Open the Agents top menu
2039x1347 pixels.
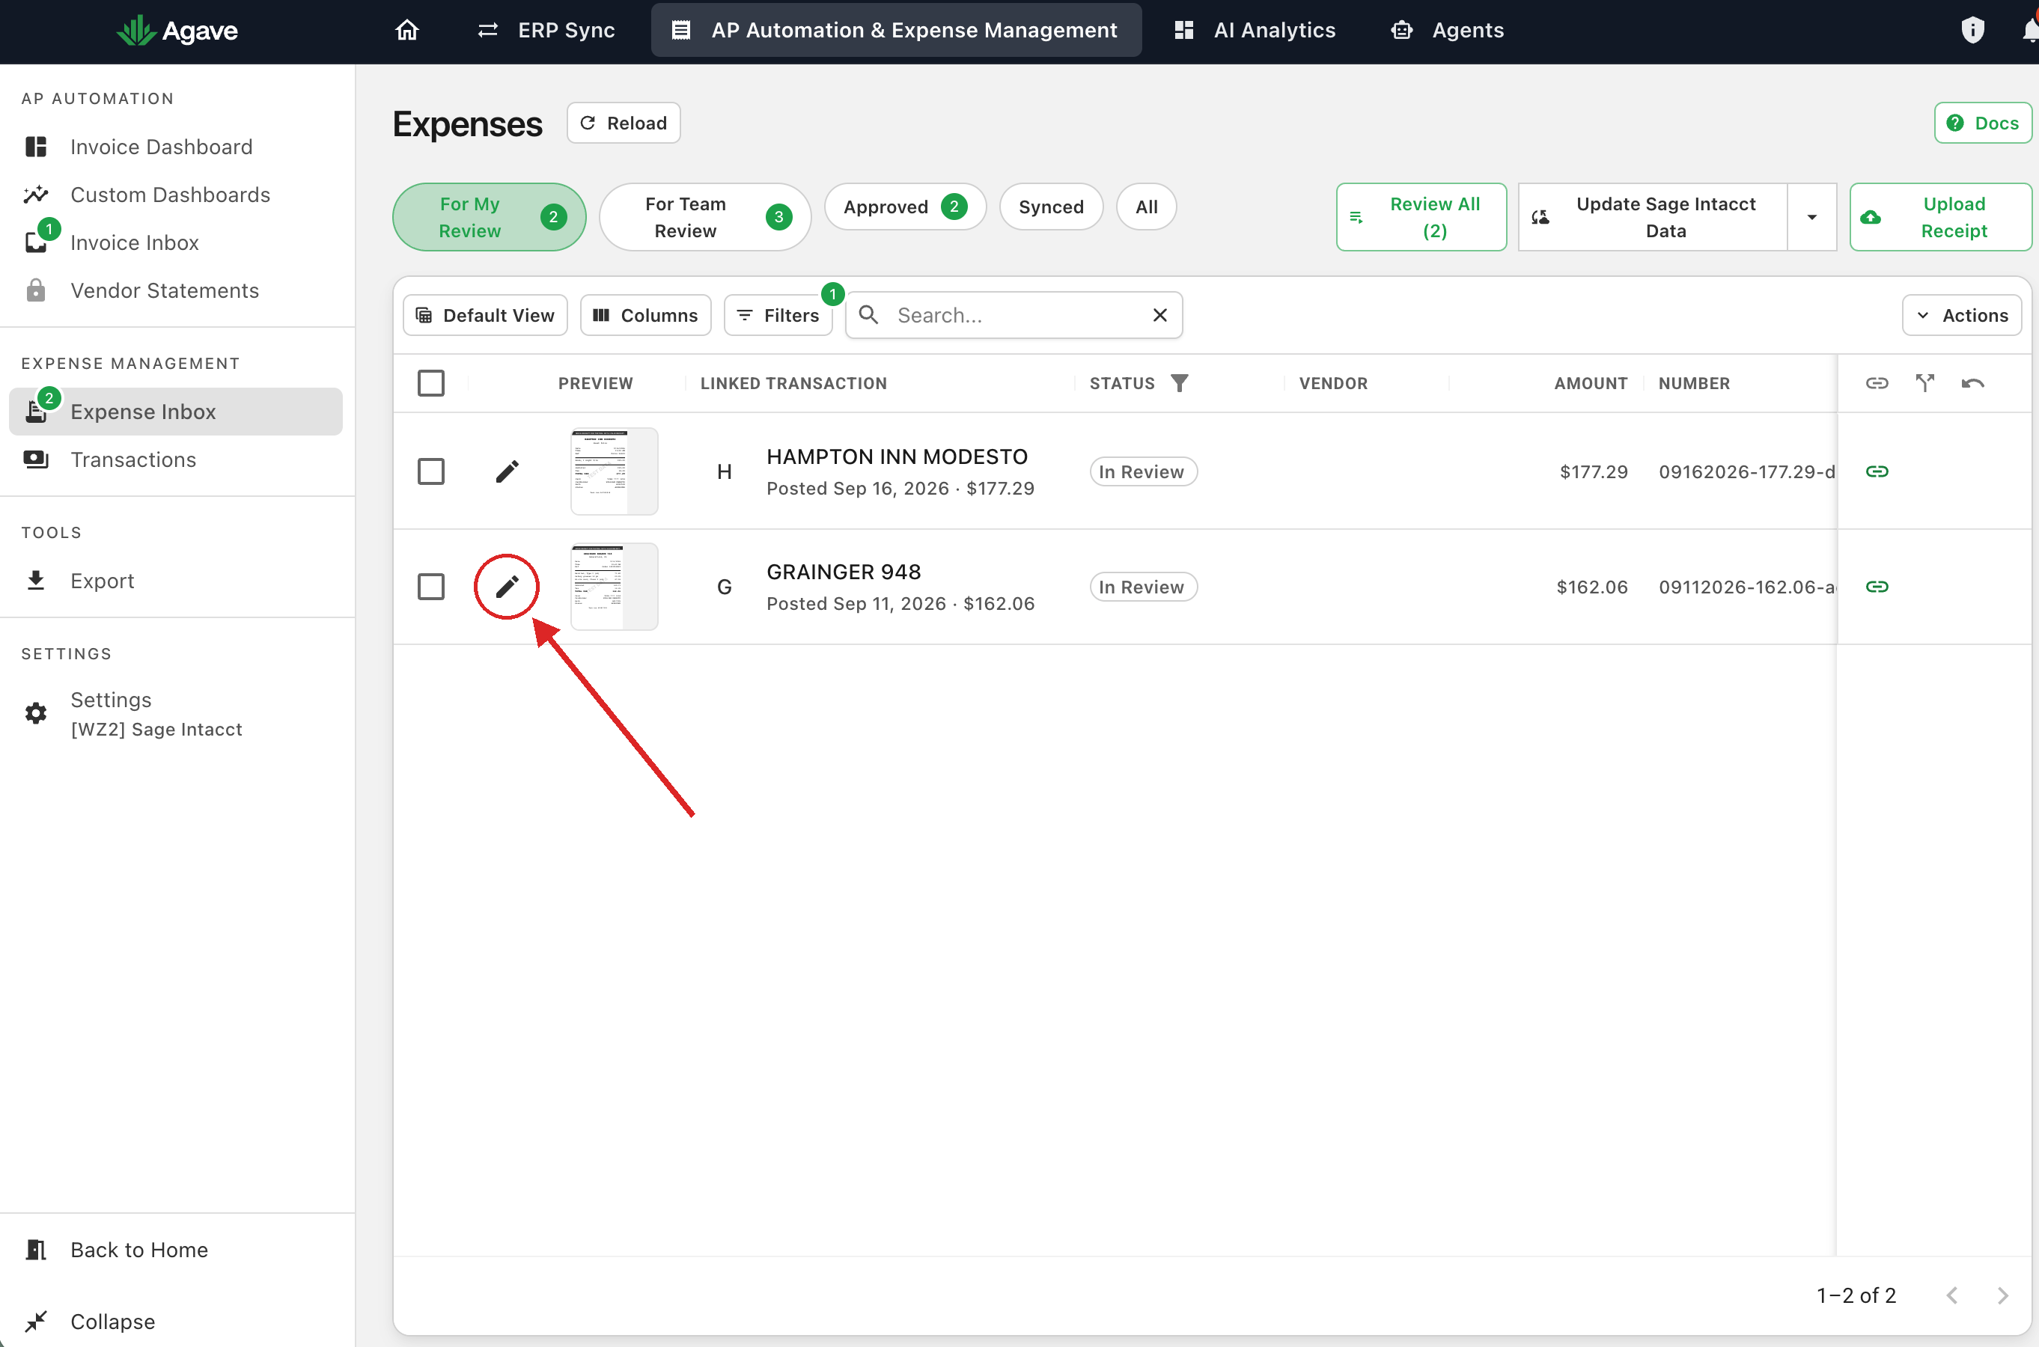[1448, 30]
